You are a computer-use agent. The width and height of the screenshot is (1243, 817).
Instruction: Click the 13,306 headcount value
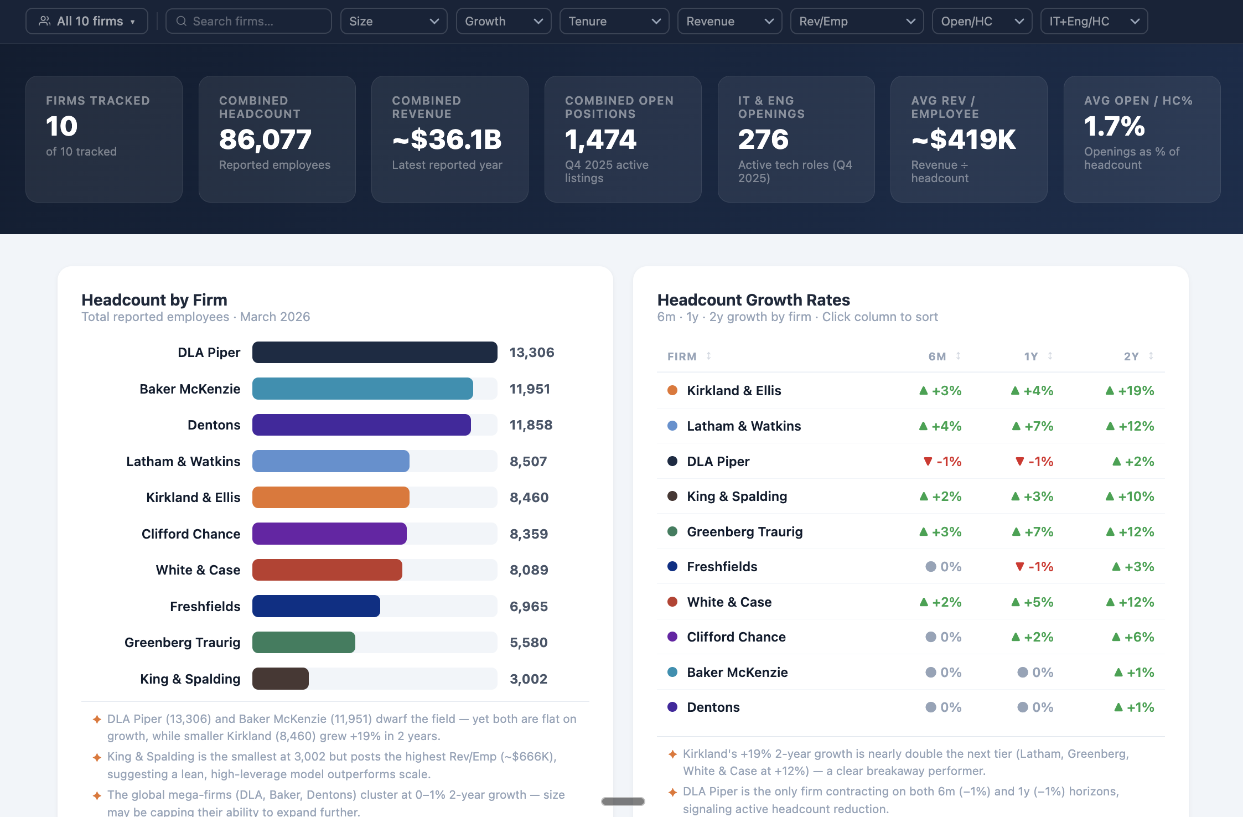(x=532, y=353)
